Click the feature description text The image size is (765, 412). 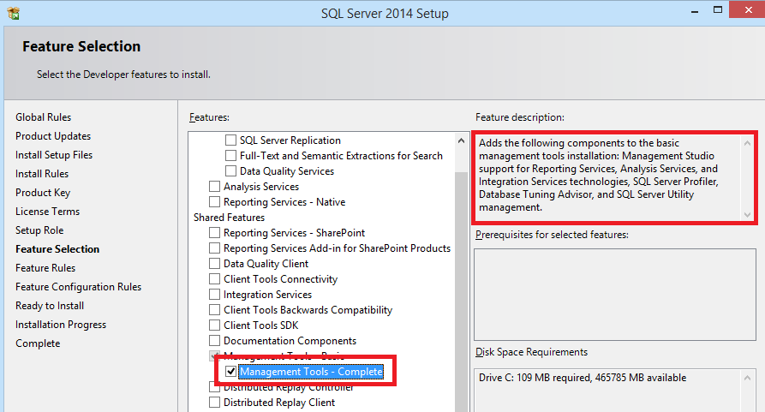pos(599,175)
